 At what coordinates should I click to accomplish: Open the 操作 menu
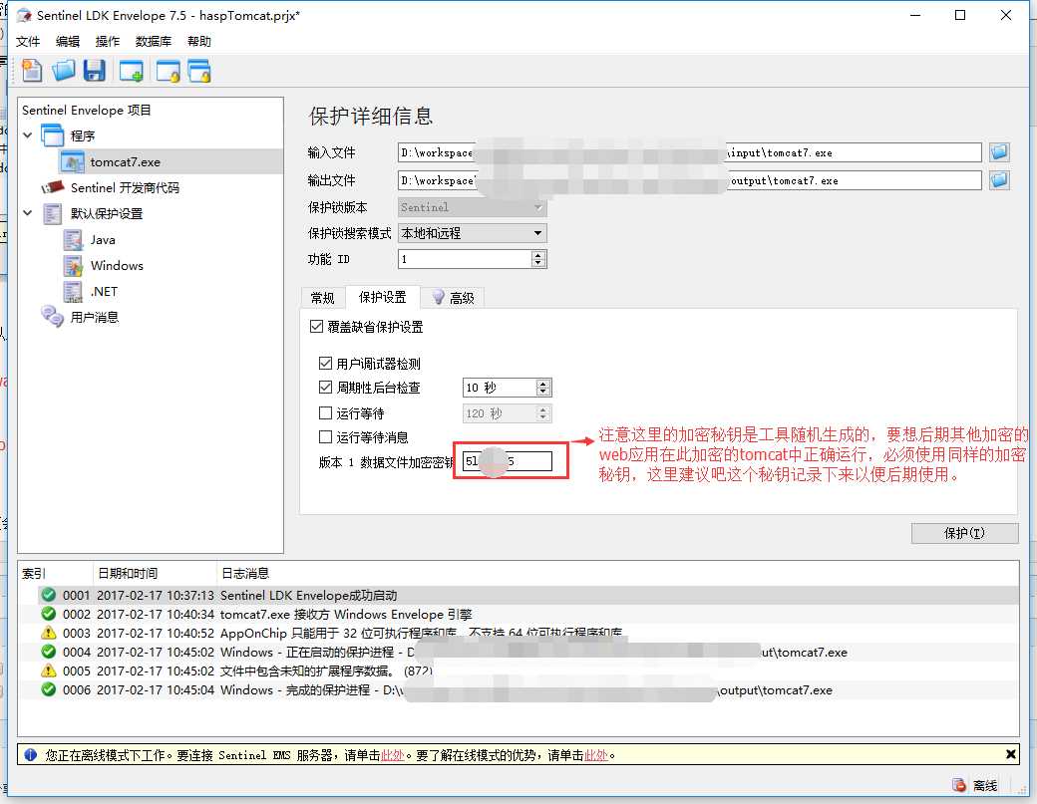click(x=107, y=42)
